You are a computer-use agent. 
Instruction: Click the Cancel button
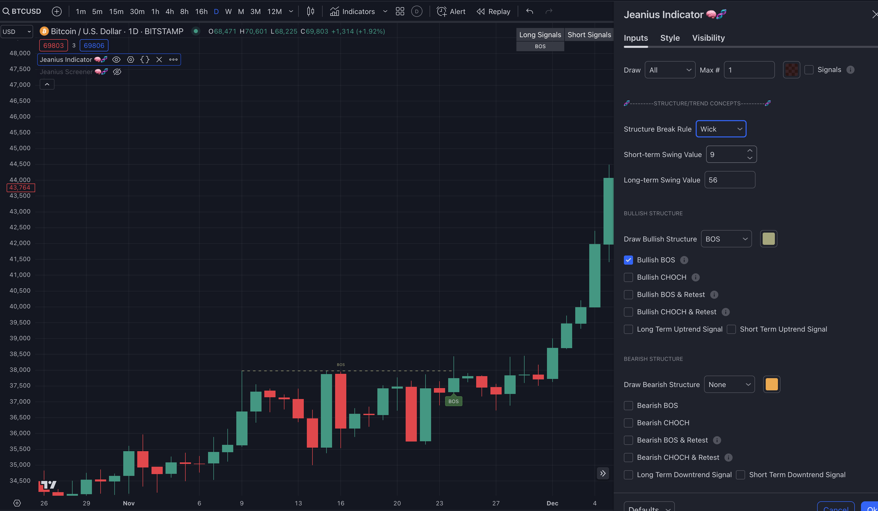[x=836, y=507]
